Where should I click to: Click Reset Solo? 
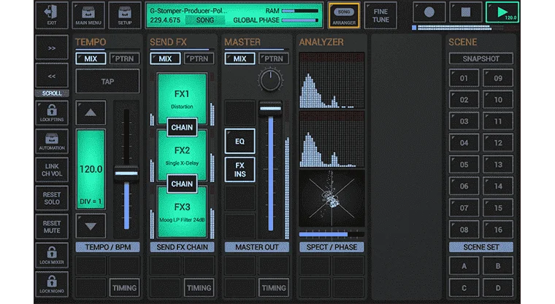(x=52, y=198)
